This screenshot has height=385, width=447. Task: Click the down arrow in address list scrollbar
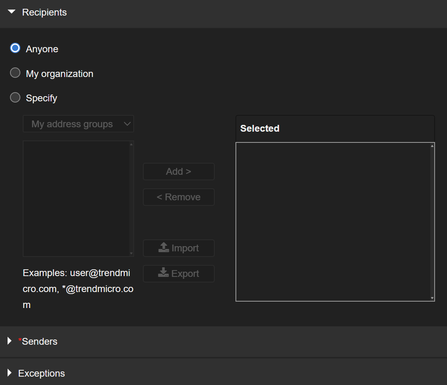click(x=131, y=253)
